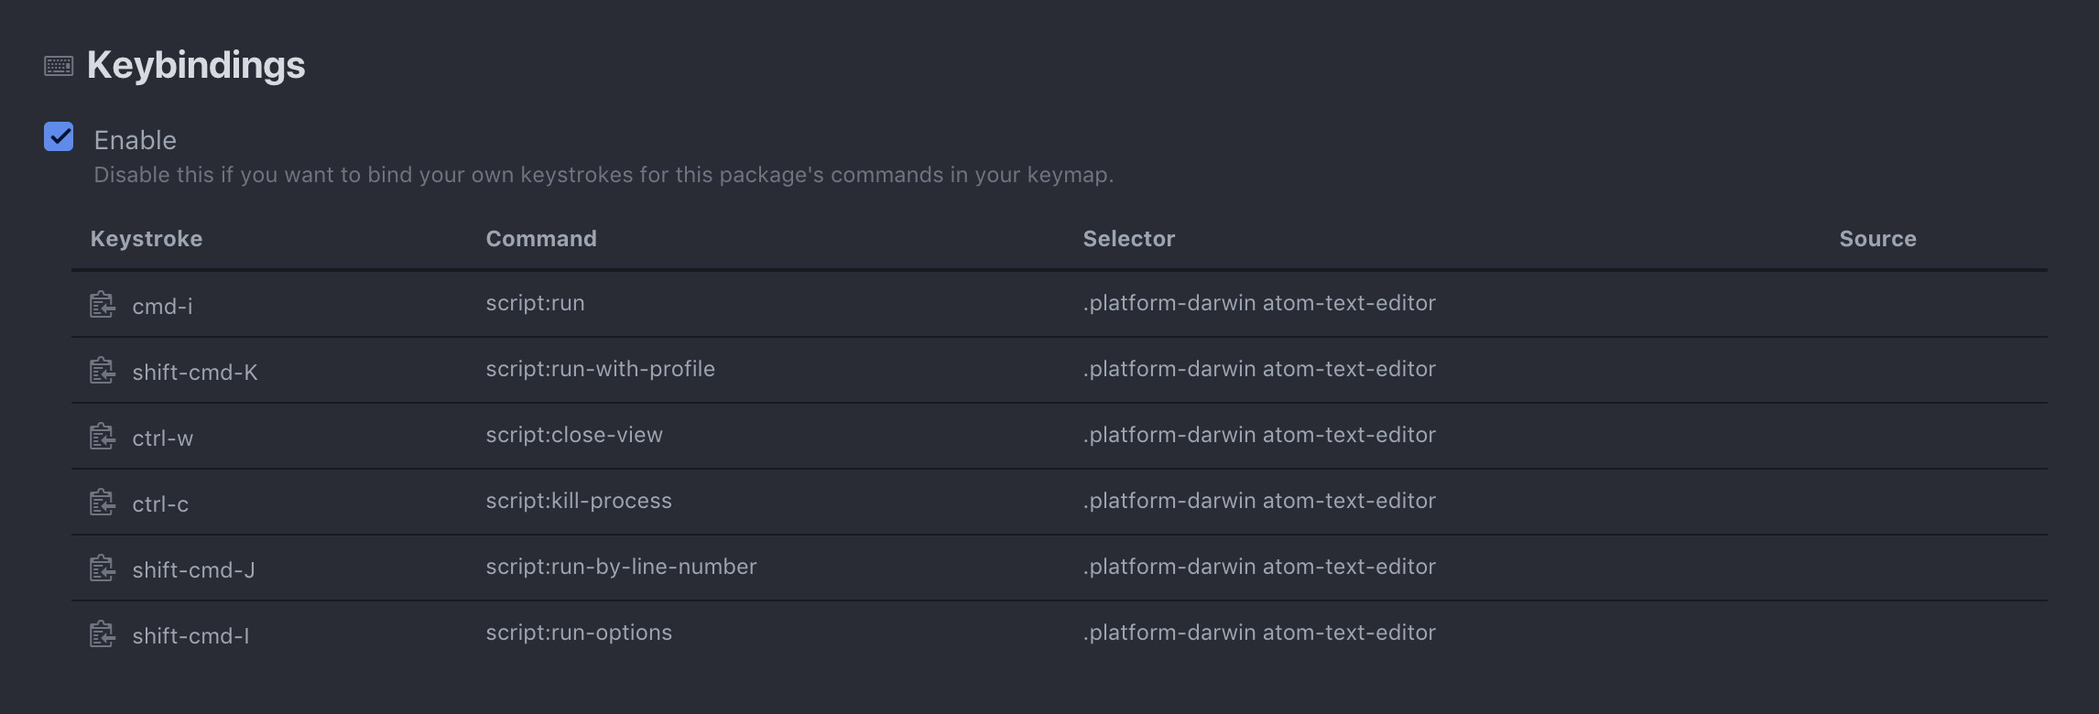2099x714 pixels.
Task: Click copy icon beside ctrl-c keystroke
Action: coord(103,503)
